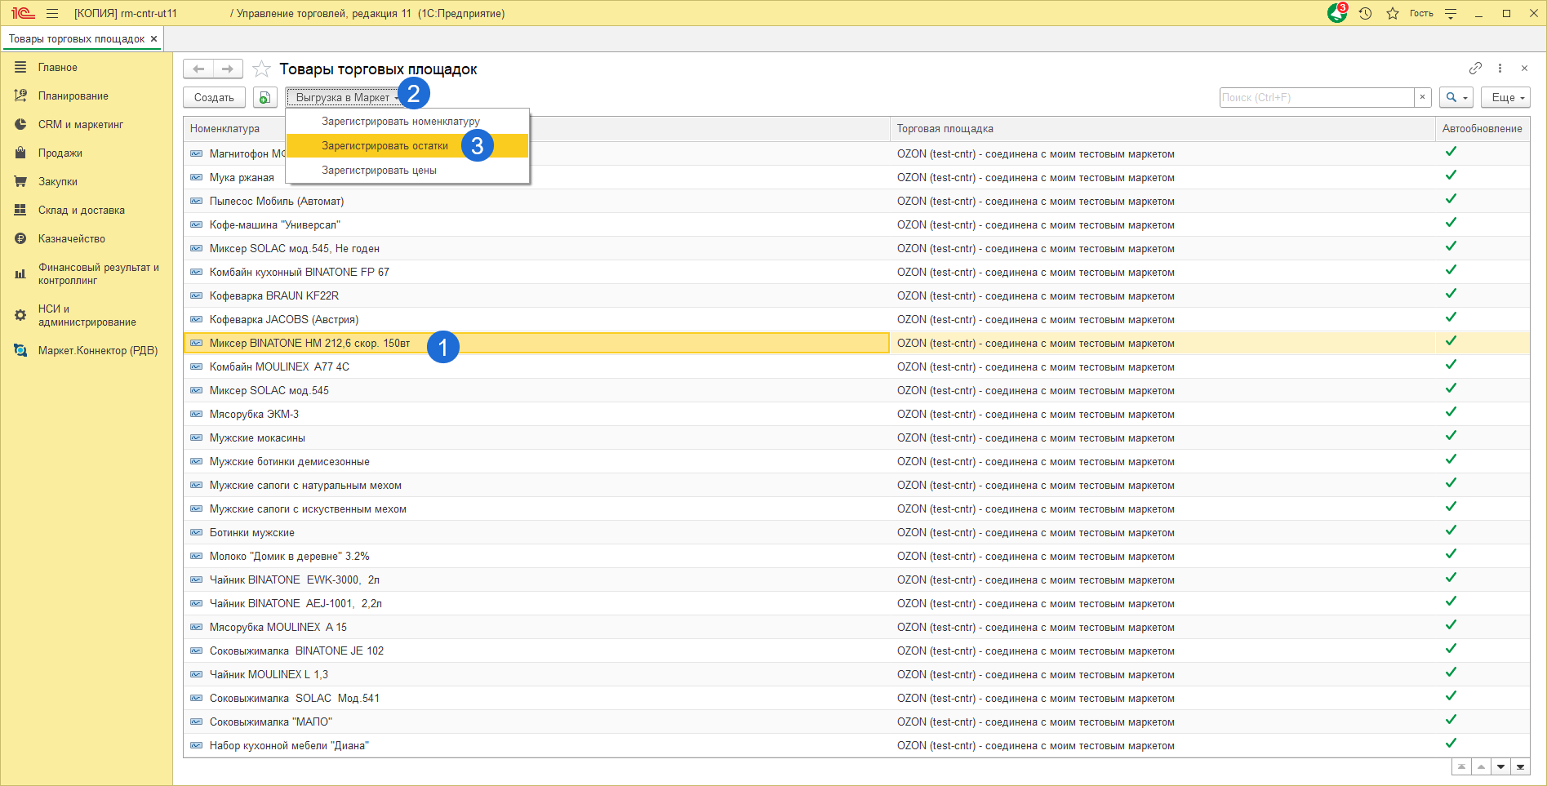Choose Зарегистрировать цены from the menu
The image size is (1547, 786).
[379, 171]
